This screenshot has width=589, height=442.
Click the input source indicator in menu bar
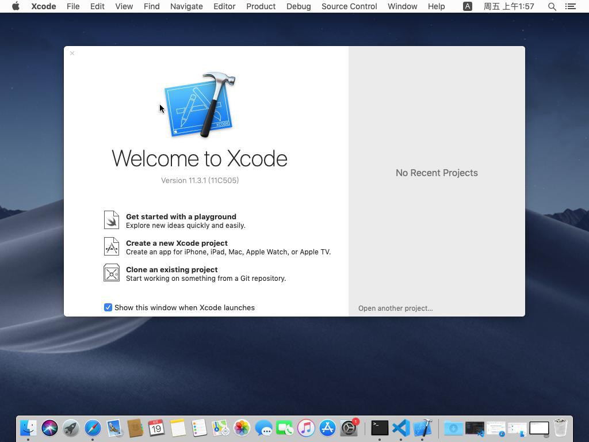[x=467, y=6]
